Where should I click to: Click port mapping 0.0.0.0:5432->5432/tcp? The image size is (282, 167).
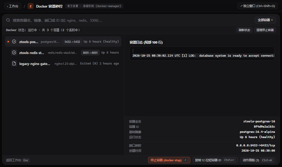click(x=256, y=145)
